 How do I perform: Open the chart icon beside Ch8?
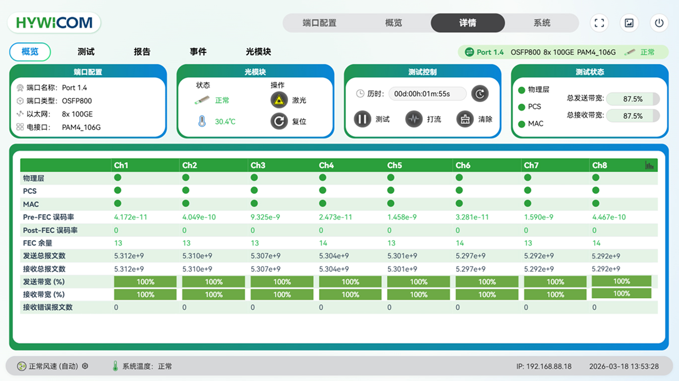pos(649,165)
